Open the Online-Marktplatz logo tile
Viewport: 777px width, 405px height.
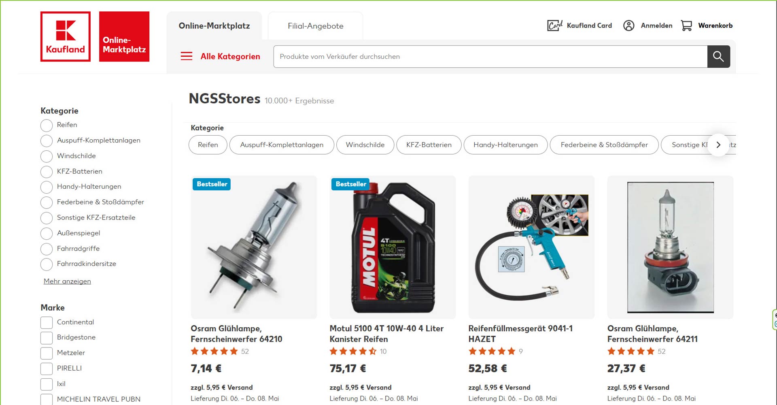[x=124, y=36]
